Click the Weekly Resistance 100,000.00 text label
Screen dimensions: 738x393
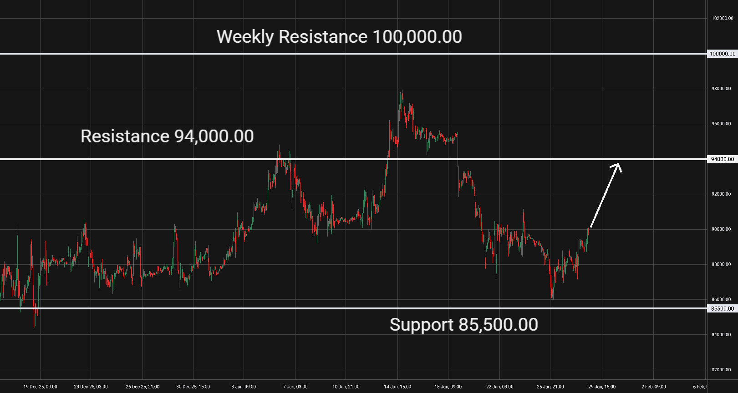coord(339,37)
